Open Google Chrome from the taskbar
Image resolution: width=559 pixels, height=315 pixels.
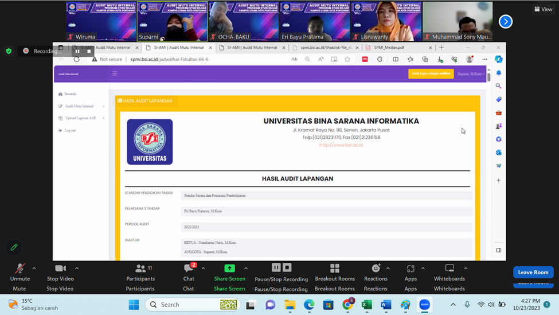(x=347, y=305)
